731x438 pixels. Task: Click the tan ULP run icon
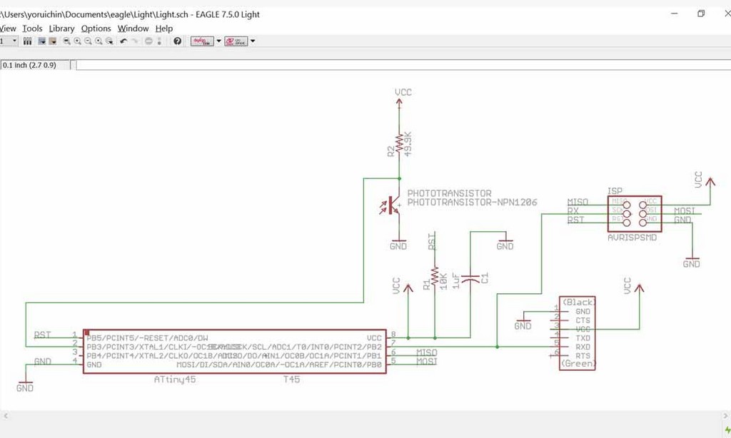[x=53, y=41]
